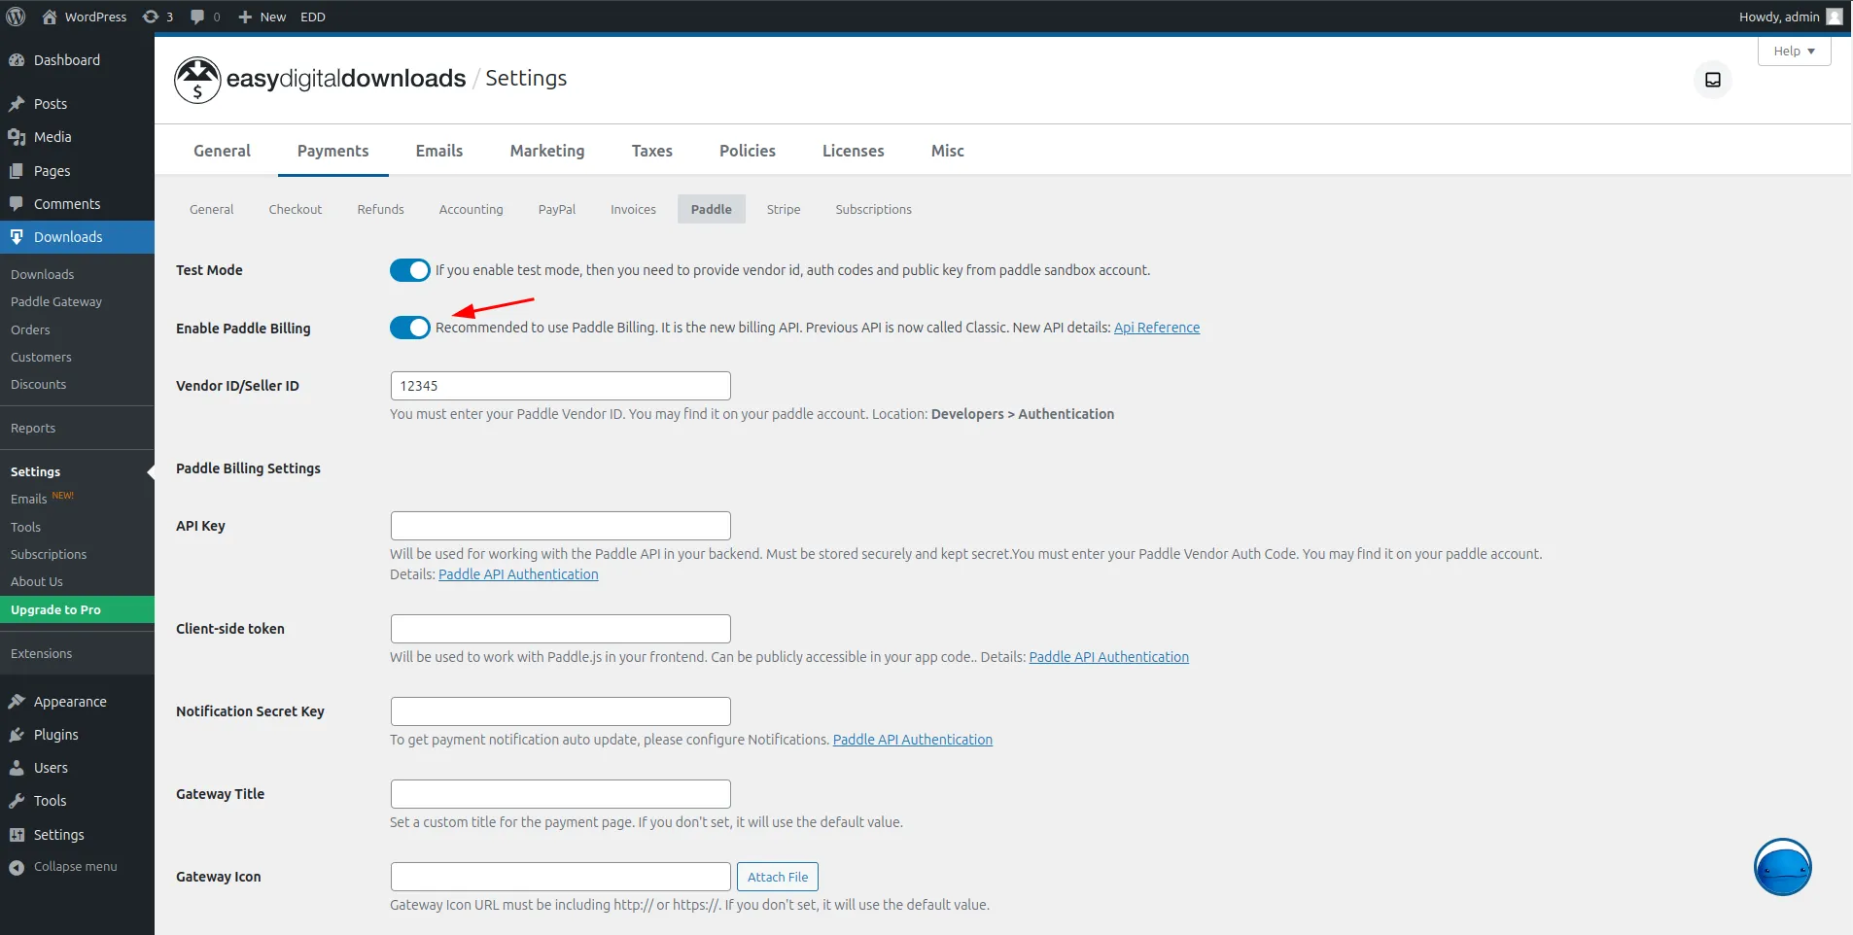The height and width of the screenshot is (935, 1853).
Task: Click the WordPress logo icon in admin bar
Action: (16, 17)
